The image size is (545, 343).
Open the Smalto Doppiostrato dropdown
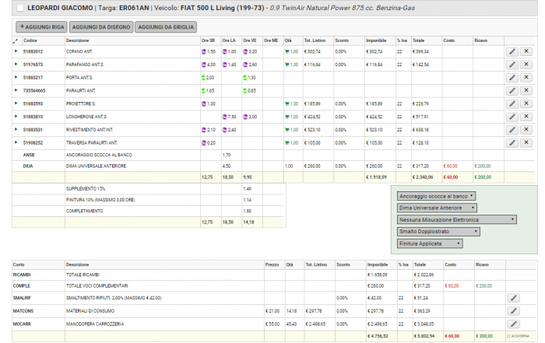[x=438, y=232]
